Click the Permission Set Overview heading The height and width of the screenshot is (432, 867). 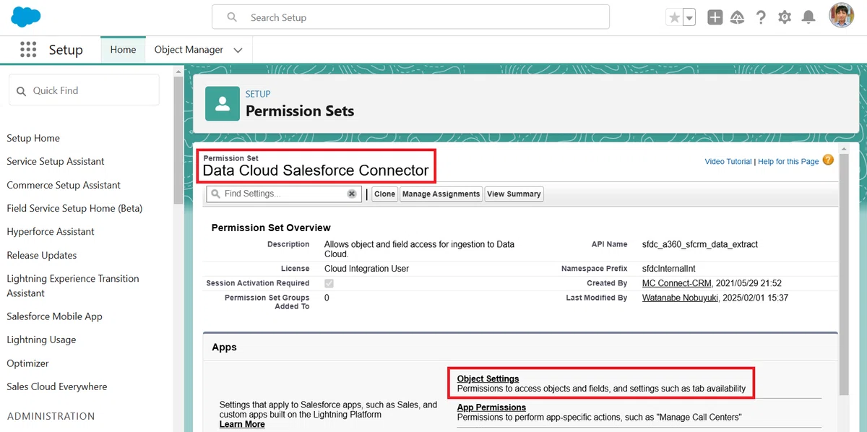[271, 228]
